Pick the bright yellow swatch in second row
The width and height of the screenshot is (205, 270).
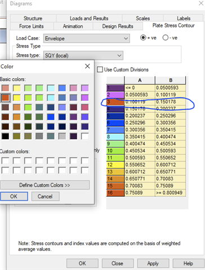pyautogui.click(x=17, y=98)
